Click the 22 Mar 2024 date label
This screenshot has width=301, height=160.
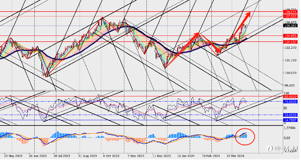(235, 156)
